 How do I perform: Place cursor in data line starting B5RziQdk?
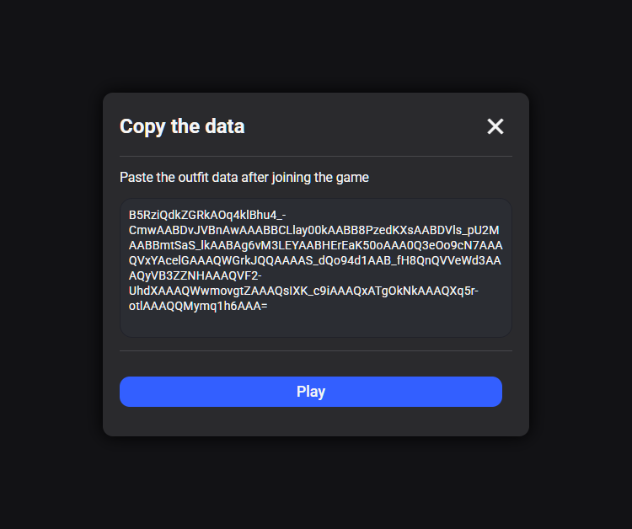point(207,215)
